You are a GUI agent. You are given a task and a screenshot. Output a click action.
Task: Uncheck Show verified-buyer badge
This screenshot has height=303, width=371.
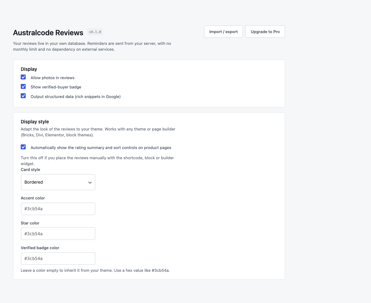tap(23, 87)
